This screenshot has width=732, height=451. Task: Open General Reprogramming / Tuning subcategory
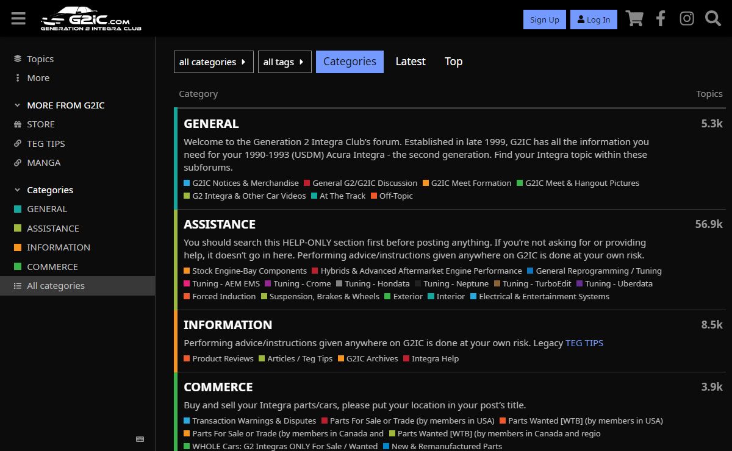click(x=595, y=271)
